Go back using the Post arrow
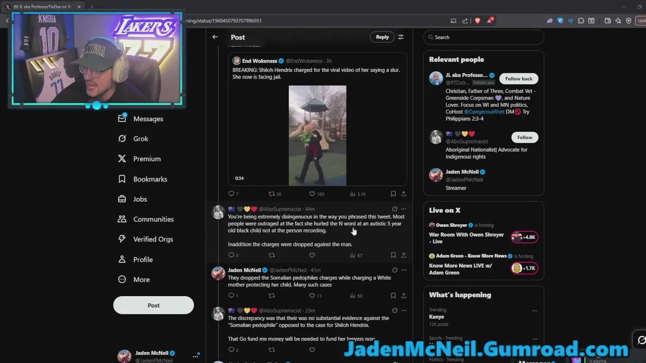The height and width of the screenshot is (363, 646). tap(215, 37)
